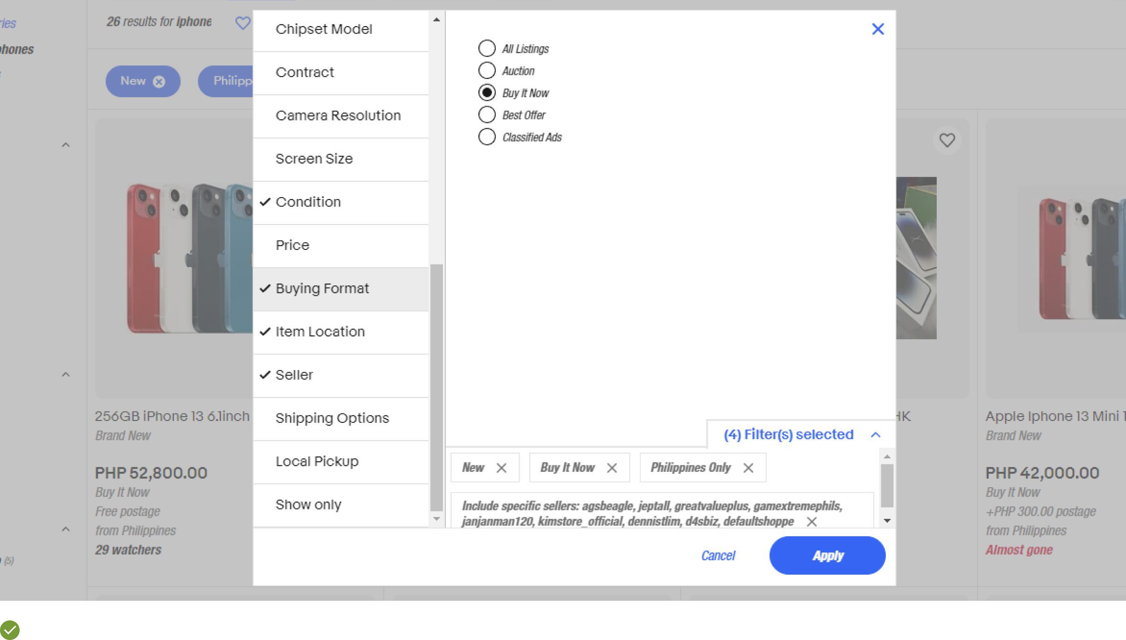This screenshot has height=640, width=1126.
Task: Remove the New pill filter above results
Action: [159, 82]
